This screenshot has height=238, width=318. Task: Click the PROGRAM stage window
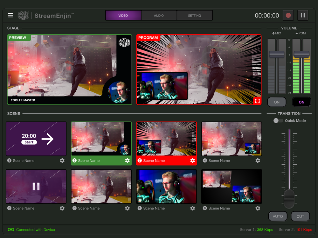tap(199, 69)
